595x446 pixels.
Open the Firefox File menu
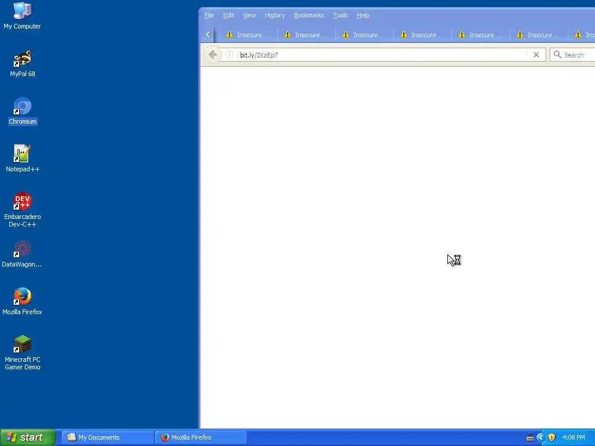pos(209,15)
